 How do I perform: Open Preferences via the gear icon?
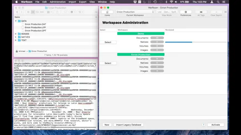coord(186,12)
